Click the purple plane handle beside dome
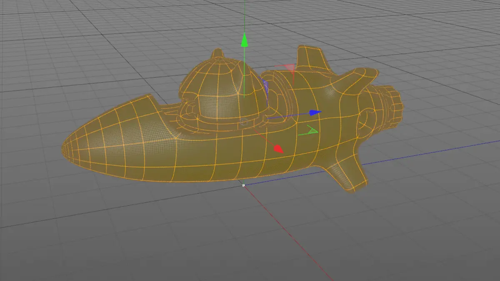 pos(265,86)
